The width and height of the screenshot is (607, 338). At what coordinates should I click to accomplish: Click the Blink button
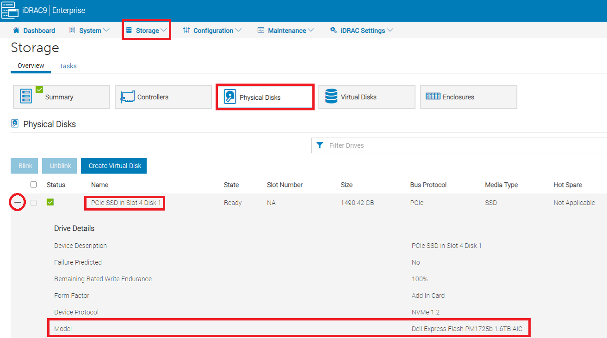[x=24, y=165]
